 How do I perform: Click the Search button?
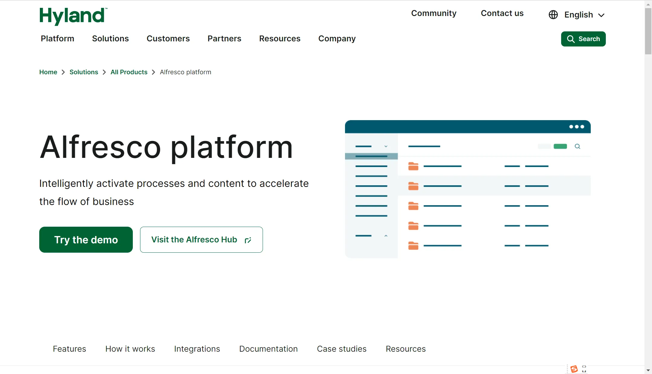(x=583, y=39)
